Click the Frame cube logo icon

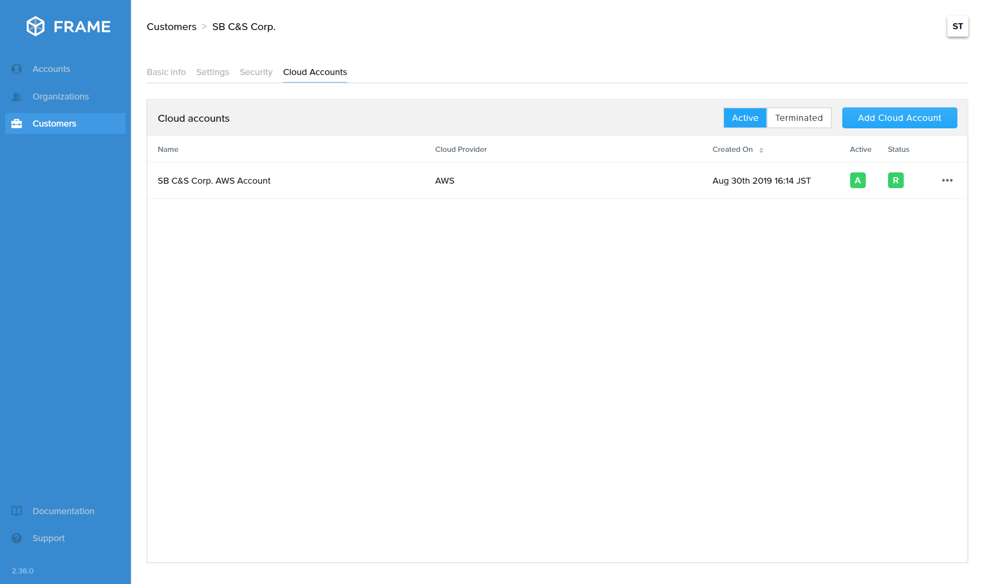point(35,26)
